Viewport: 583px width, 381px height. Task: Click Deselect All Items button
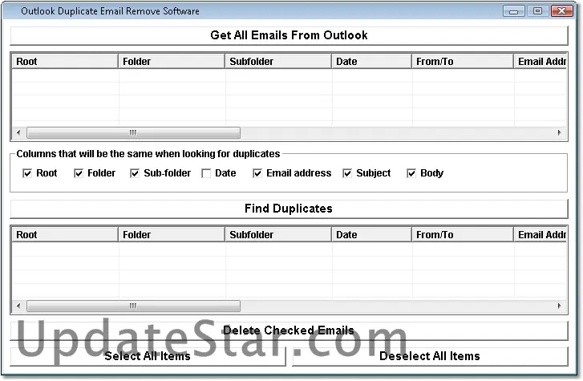pos(430,356)
